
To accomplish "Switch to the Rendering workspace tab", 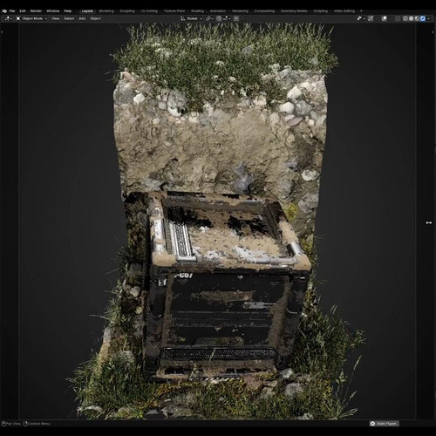I will coord(240,11).
